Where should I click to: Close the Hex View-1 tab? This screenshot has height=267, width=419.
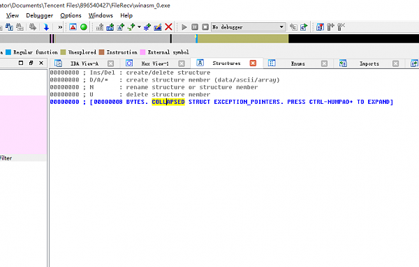pos(182,63)
